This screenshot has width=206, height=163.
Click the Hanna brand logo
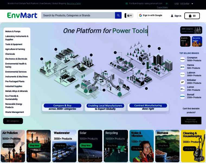[x=182, y=67]
